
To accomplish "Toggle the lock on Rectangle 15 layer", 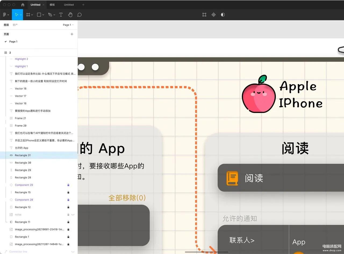I will click(x=68, y=192).
